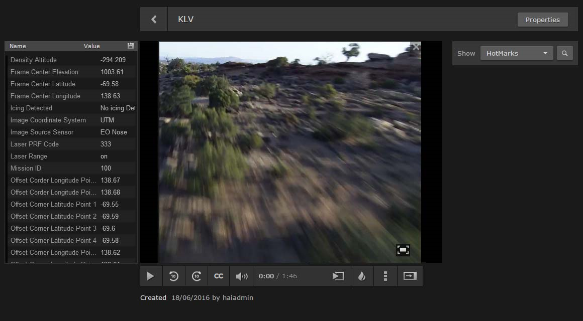Toggle closed captions CC
Image resolution: width=583 pixels, height=321 pixels.
219,276
